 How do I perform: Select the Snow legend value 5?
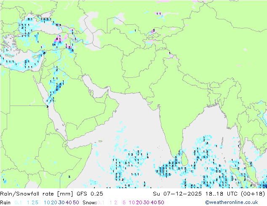point(124,203)
